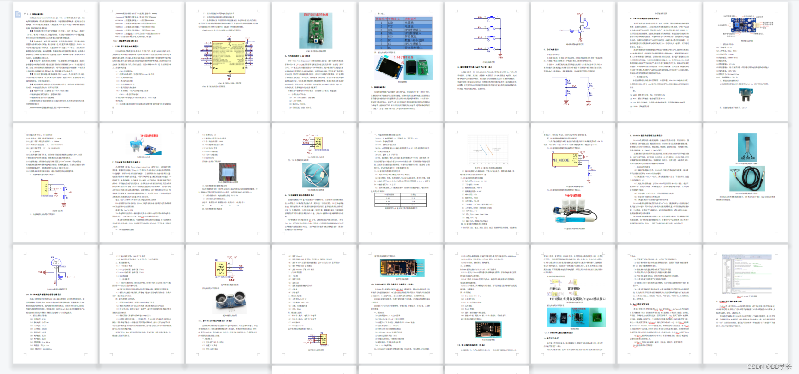Open page showing green STM32F103ZET6 core board photo

[315, 61]
